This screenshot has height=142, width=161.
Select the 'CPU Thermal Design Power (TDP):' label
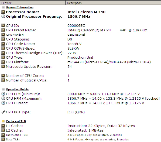click(x=35, y=53)
